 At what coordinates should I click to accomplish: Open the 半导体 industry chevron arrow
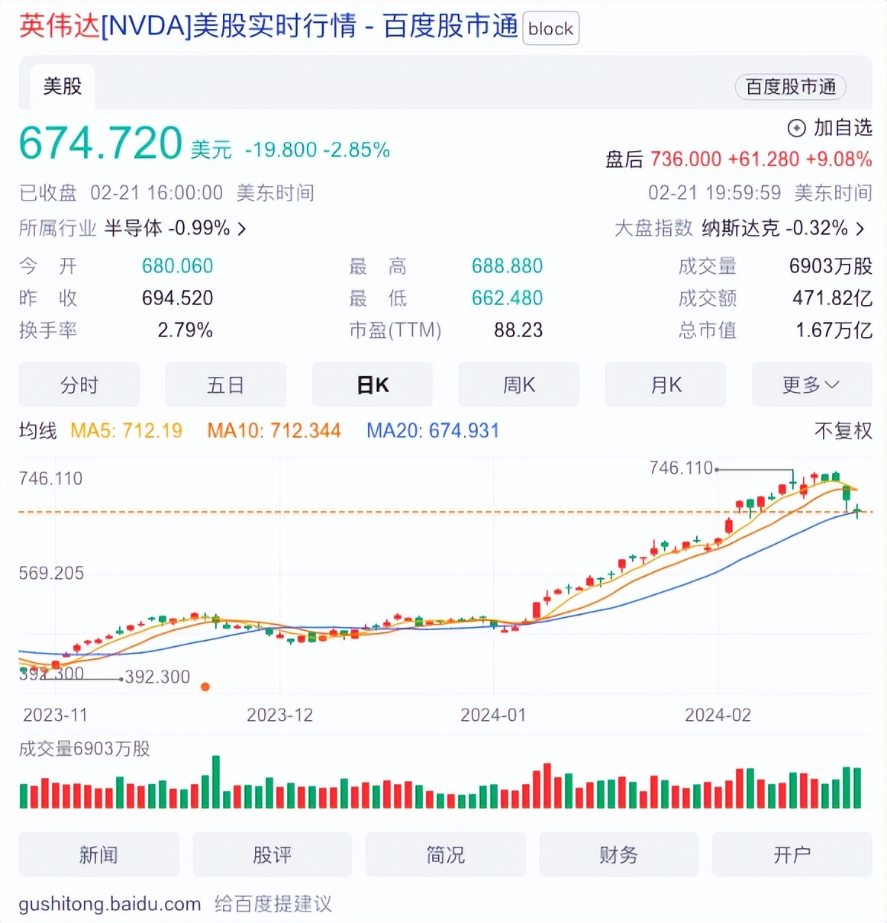pos(242,229)
